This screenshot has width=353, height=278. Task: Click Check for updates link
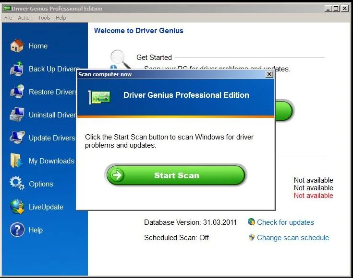click(x=285, y=222)
